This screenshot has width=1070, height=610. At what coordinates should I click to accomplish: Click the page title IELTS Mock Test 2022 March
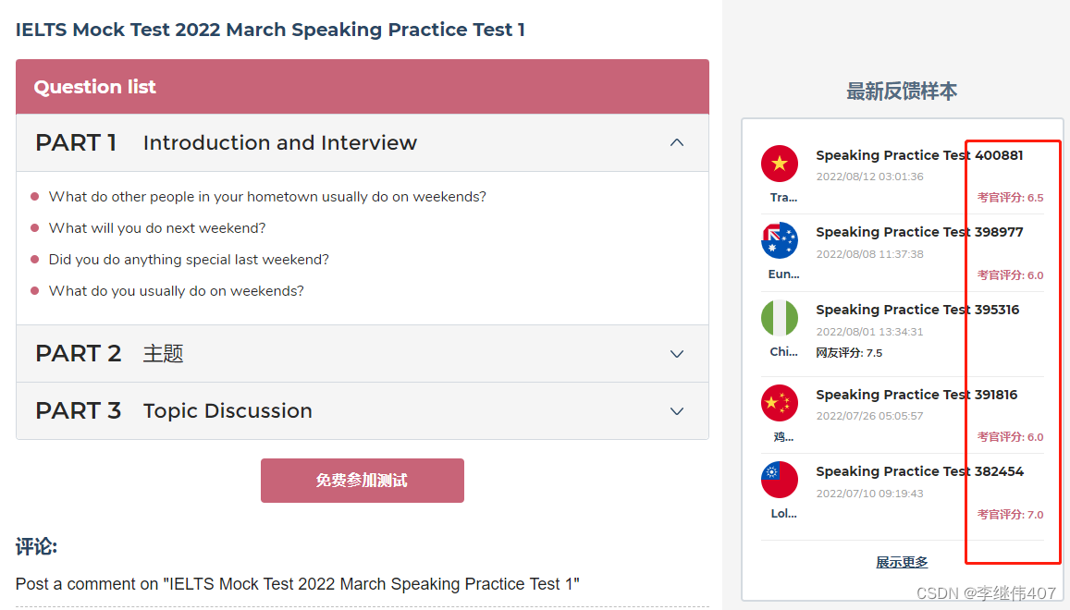pyautogui.click(x=270, y=30)
